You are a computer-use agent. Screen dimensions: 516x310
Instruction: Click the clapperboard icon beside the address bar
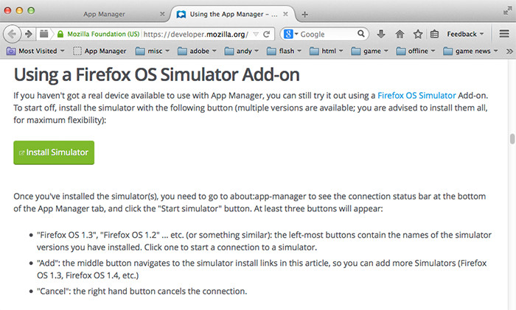pos(43,34)
